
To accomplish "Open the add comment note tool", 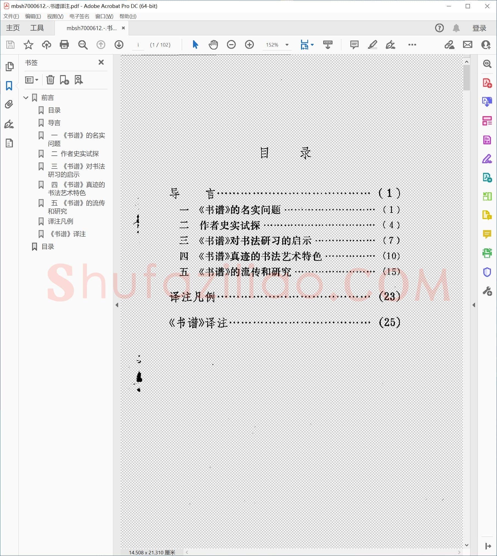I will [x=354, y=45].
